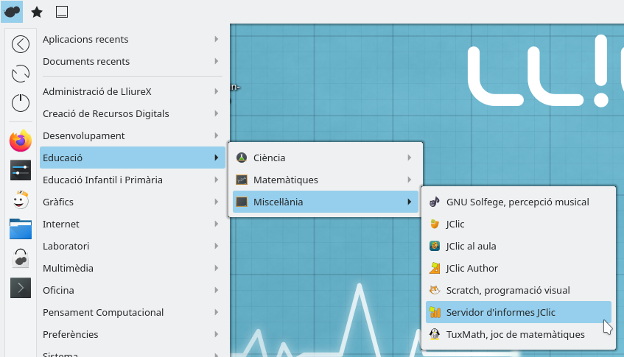The height and width of the screenshot is (357, 624).
Task: Click the Firefox icon in favorites sidebar
Action: [21, 140]
